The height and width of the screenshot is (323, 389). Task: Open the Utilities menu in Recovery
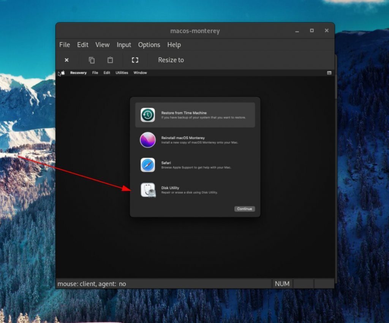coord(122,72)
